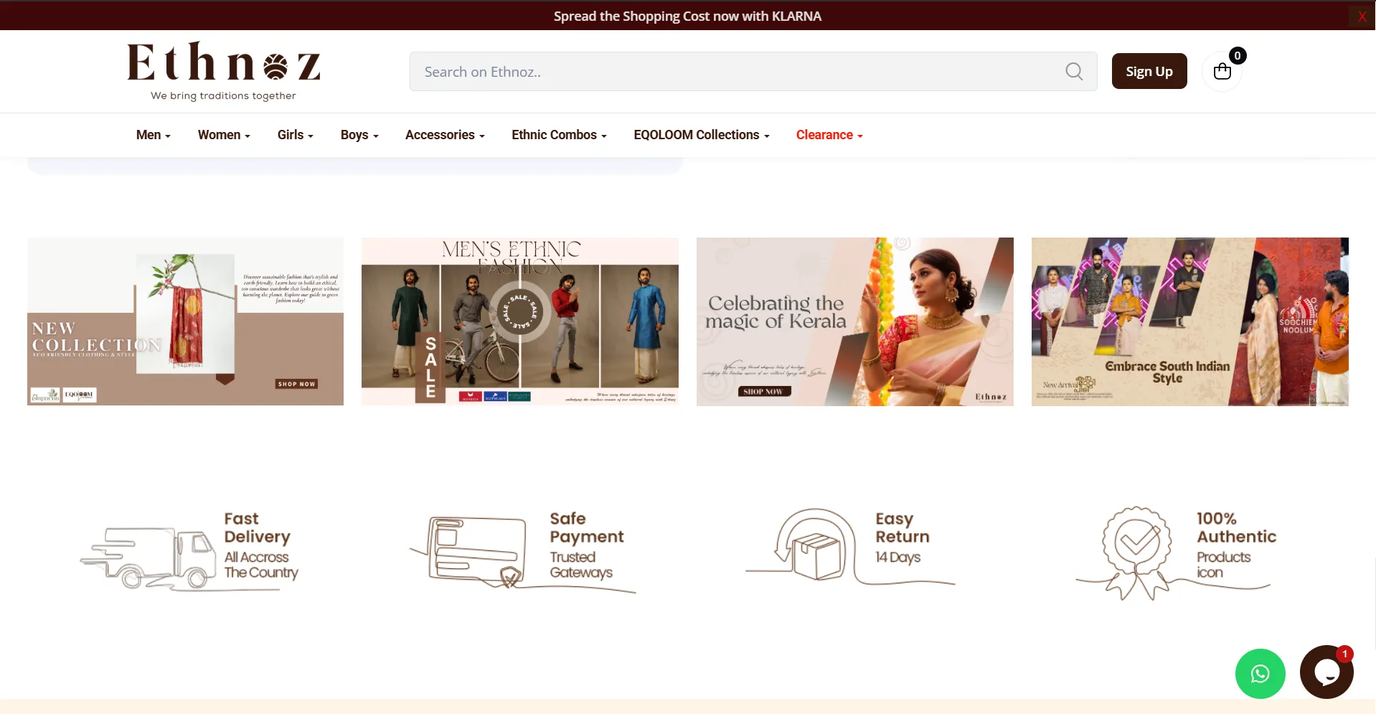Click the Ethnoz logo
Screen dimensions: 1376x714
click(224, 70)
